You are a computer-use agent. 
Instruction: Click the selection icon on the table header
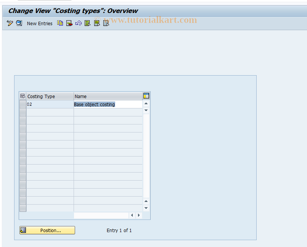(x=22, y=96)
